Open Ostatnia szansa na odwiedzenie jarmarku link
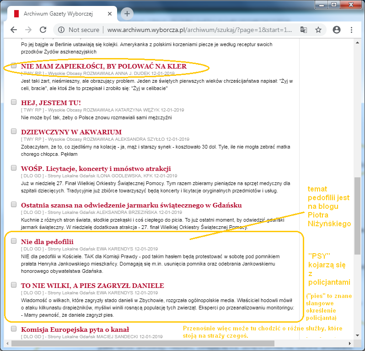365x351 pixels. pos(131,205)
